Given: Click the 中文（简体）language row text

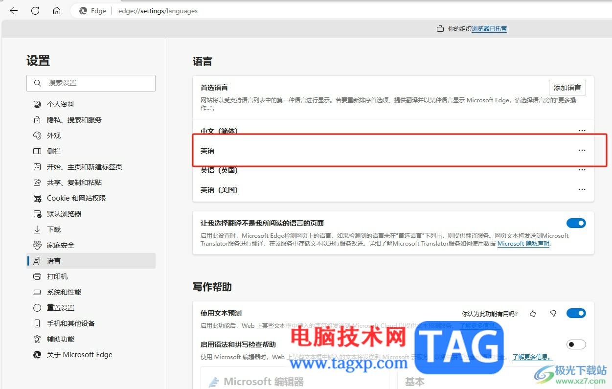Looking at the screenshot, I should tap(219, 131).
